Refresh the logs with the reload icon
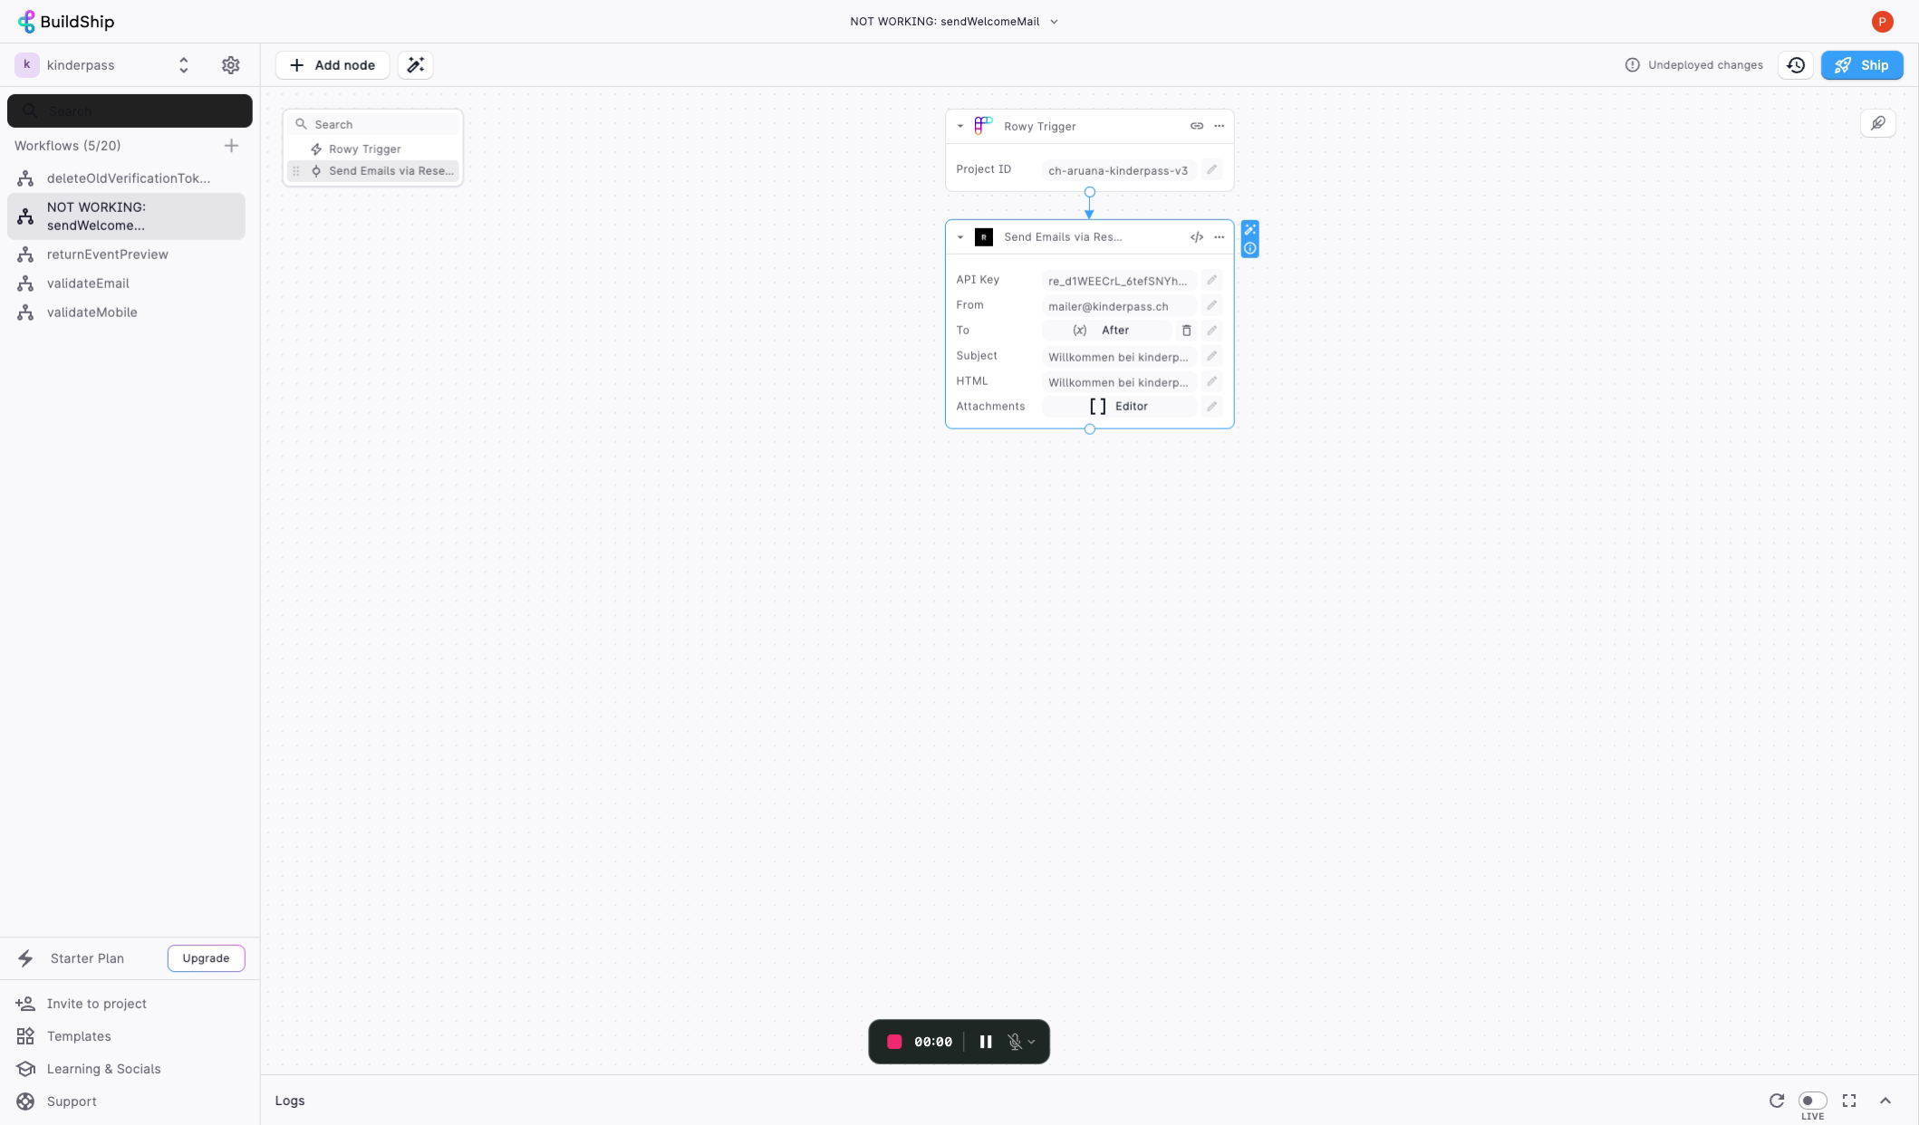 coord(1776,1101)
